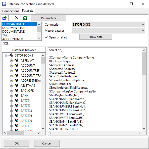The image size is (149, 149).
Task: Click the table icon next to BANK
Action: point(17,95)
